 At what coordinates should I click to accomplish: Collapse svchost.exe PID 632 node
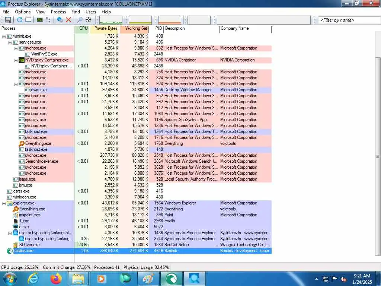(16, 48)
